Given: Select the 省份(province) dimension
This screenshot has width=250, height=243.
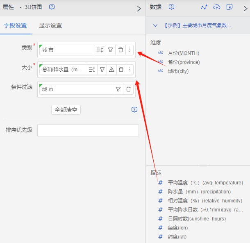Looking at the screenshot, I should coord(184,62).
